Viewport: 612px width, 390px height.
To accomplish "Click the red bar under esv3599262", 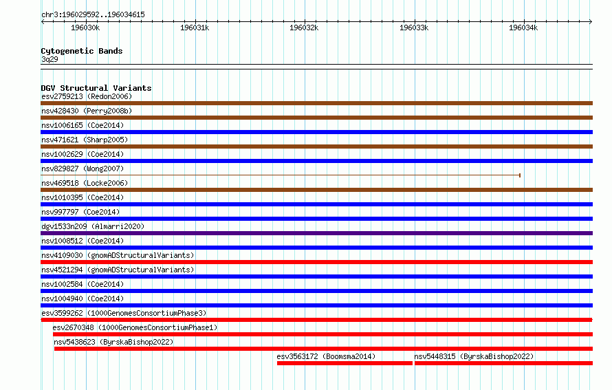I will (x=316, y=320).
